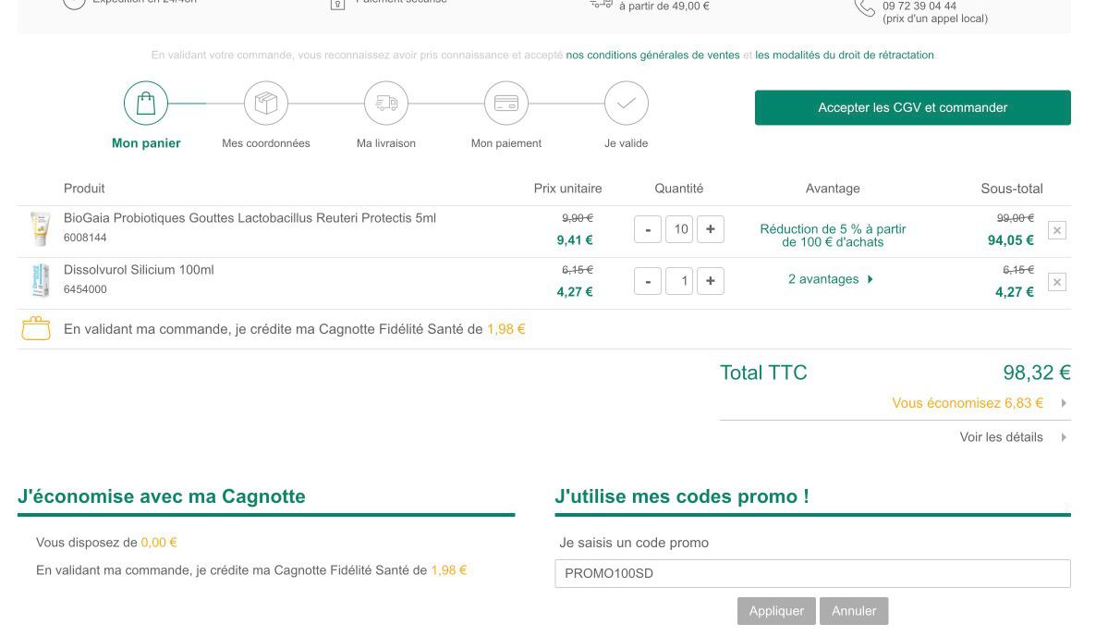Viewport: 1108px width, 636px height.
Task: Expand the '2 avantages' details
Action: [x=831, y=279]
